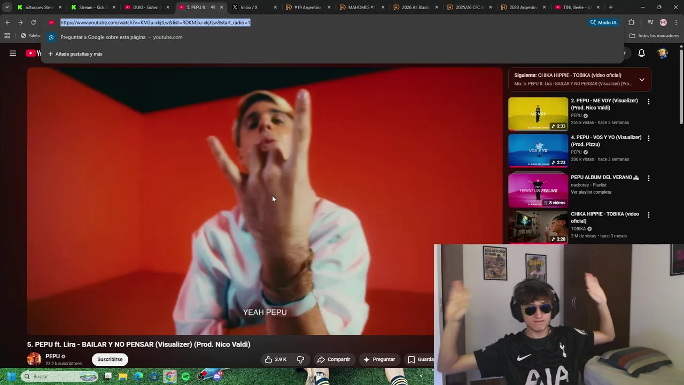Viewport: 684px width, 385px height.
Task: Reload the page with refresh icon
Action: click(33, 22)
